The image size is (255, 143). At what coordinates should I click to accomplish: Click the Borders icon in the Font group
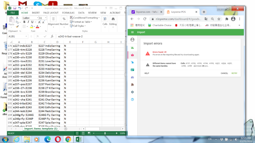pos(24,26)
